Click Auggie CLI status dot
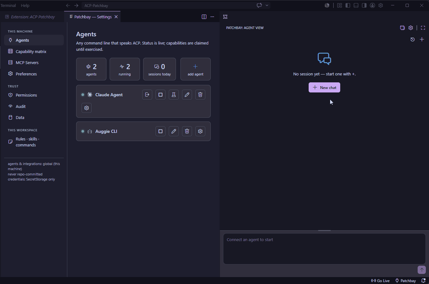429x284 pixels. point(83,131)
